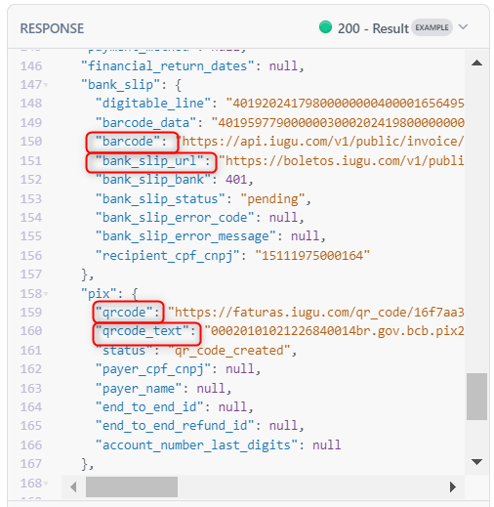
Task: Click the "qr_code_created" value
Action: pyautogui.click(x=229, y=351)
